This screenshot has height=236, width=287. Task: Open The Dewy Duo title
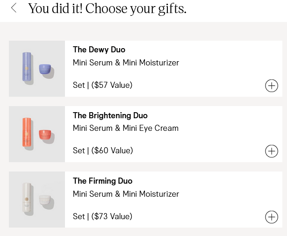pos(99,50)
